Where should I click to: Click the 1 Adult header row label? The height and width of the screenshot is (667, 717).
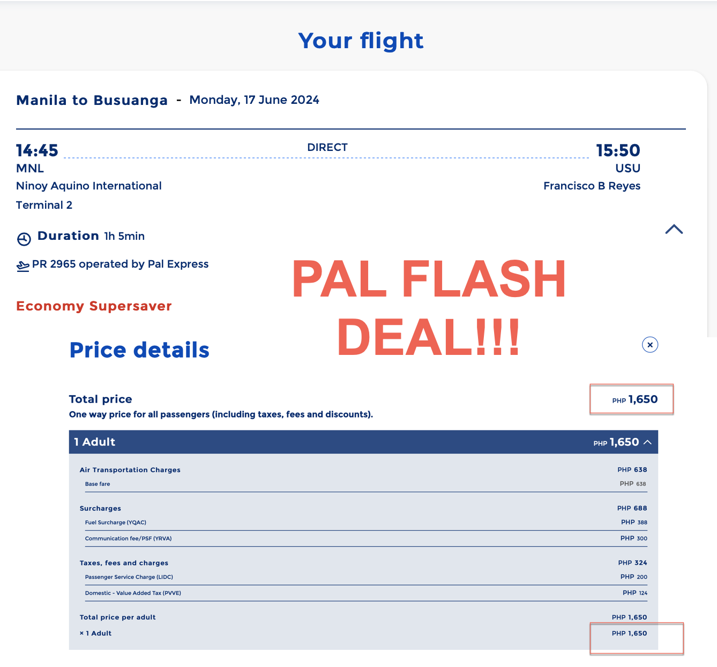(95, 442)
